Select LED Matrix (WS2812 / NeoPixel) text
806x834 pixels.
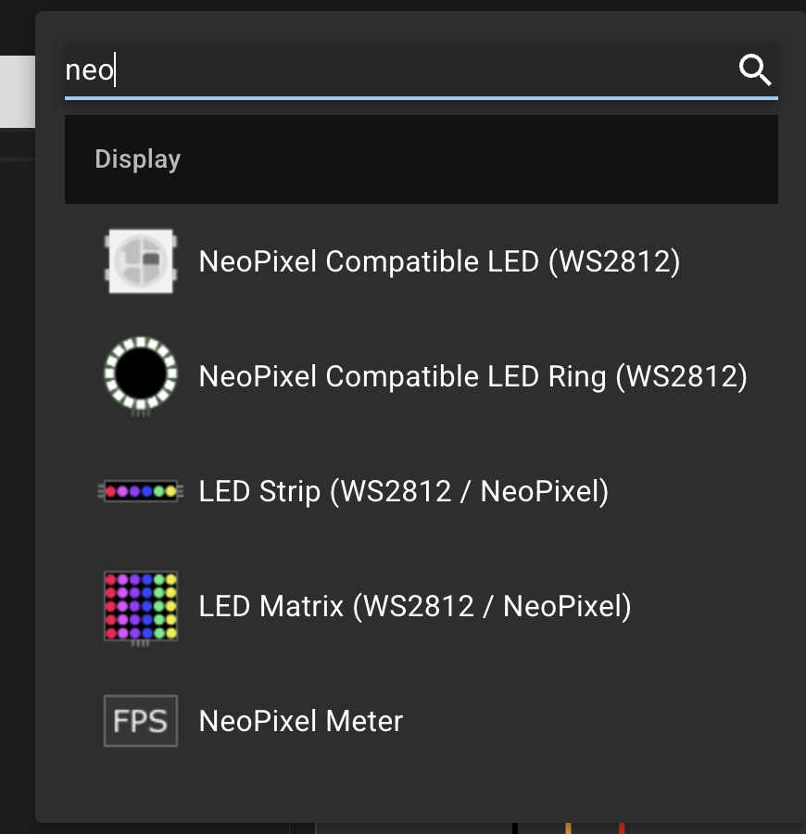415,606
